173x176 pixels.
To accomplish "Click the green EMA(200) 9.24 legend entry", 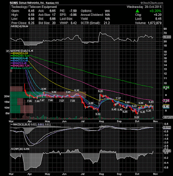I will tap(19, 56).
